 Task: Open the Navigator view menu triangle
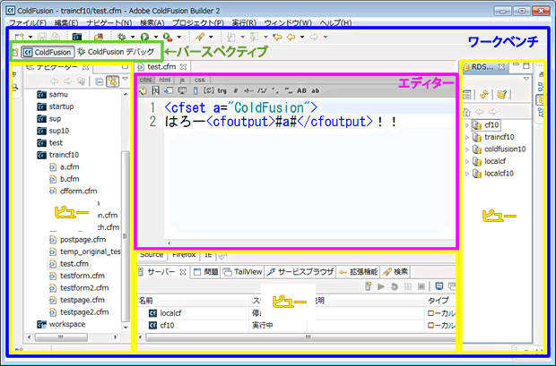[x=126, y=80]
